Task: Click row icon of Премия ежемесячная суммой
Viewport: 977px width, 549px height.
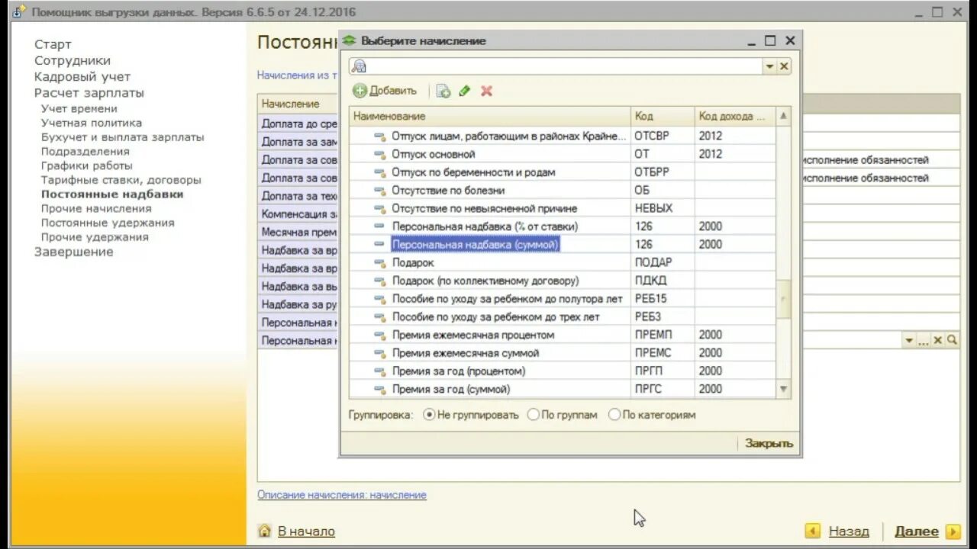Action: coord(379,353)
